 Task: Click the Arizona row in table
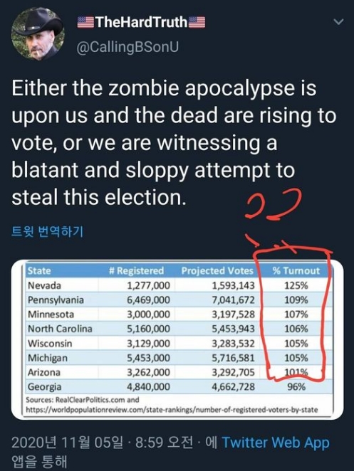(179, 373)
